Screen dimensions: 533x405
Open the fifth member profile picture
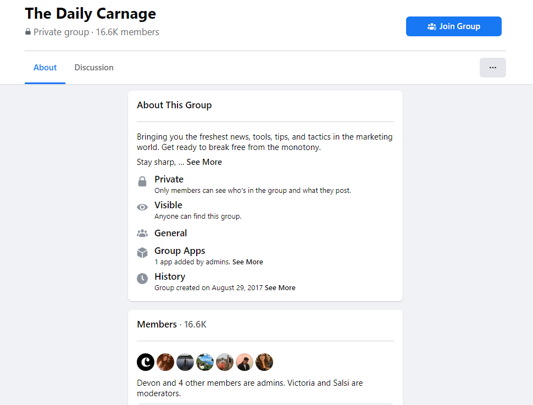pyautogui.click(x=225, y=362)
